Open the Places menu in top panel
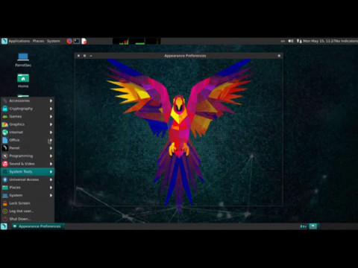The height and width of the screenshot is (268, 358). [x=38, y=41]
